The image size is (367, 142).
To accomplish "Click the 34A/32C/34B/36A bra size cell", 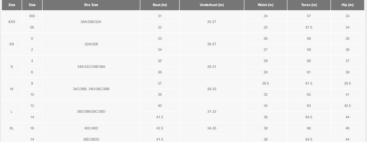I will pos(91,67).
